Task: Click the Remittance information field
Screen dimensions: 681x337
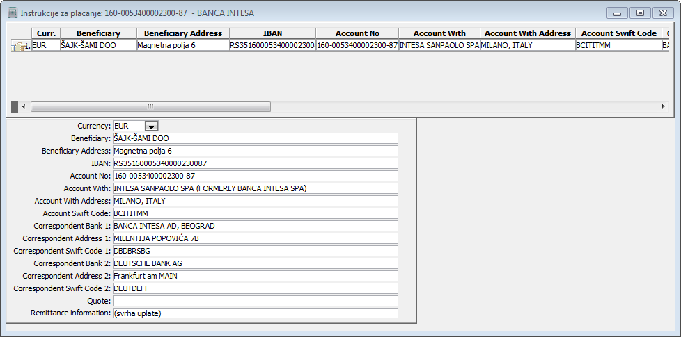Action: click(x=254, y=313)
